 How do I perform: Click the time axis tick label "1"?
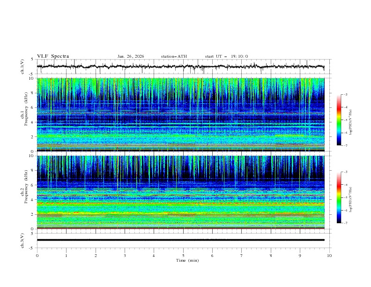tap(66, 256)
